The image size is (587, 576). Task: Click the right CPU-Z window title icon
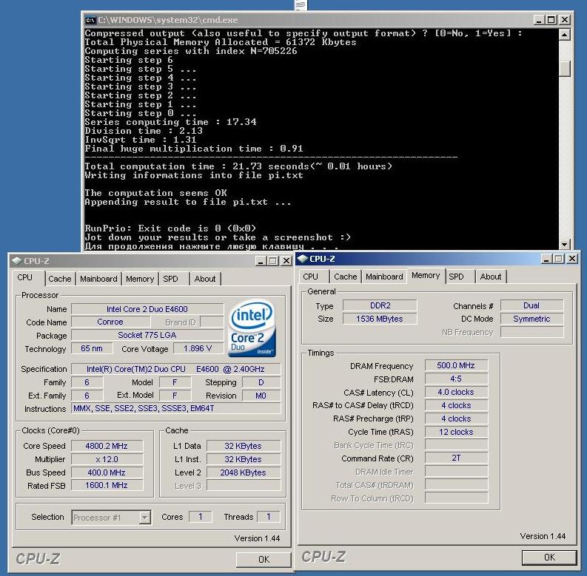coord(303,258)
